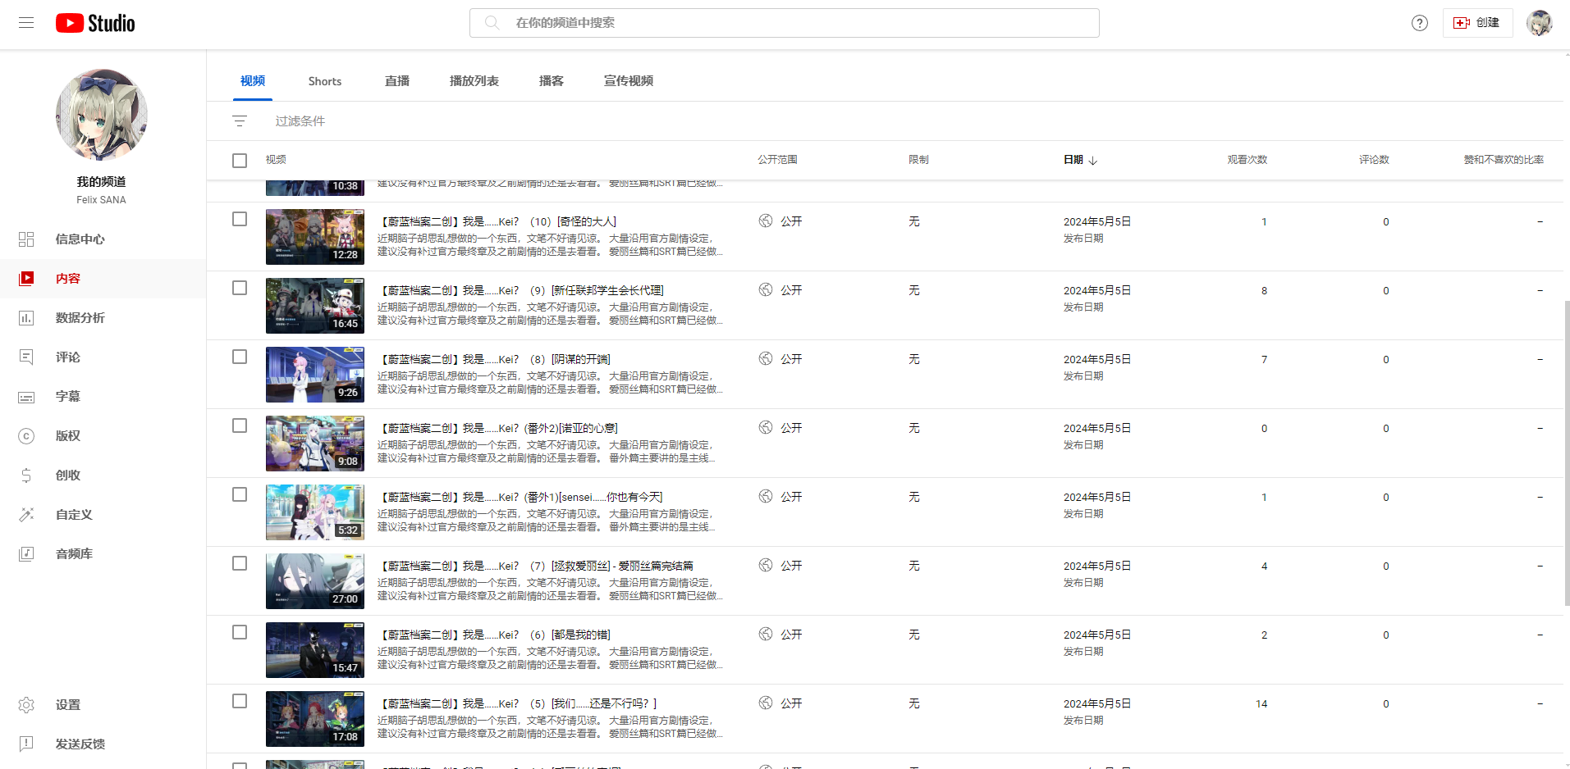
Task: Open the Dashboard icon (信息中心)
Action: click(x=26, y=239)
